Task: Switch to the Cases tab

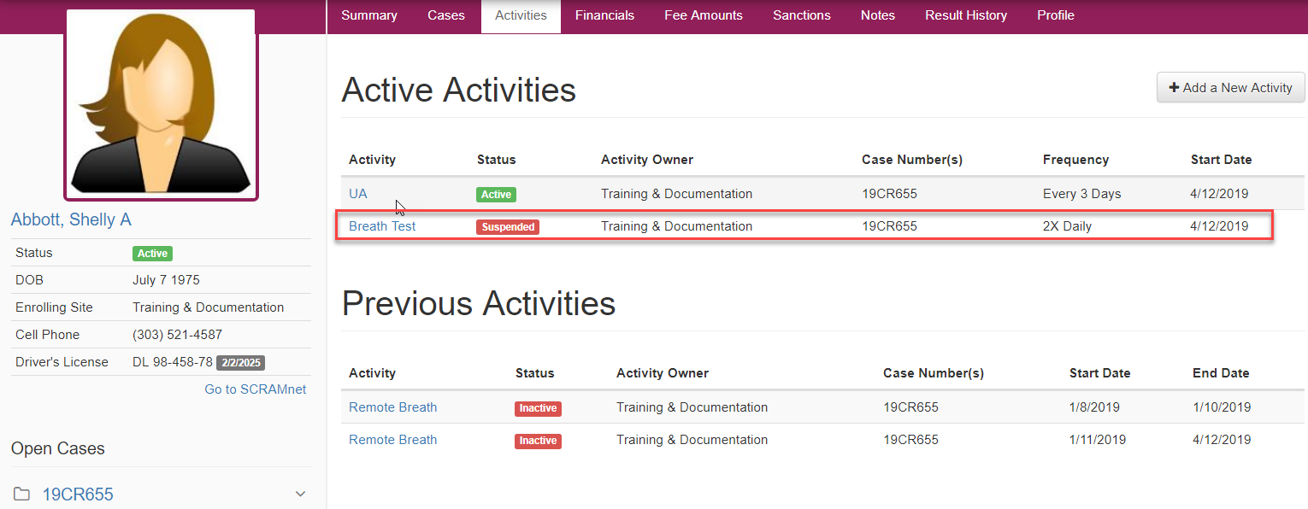Action: 446,15
